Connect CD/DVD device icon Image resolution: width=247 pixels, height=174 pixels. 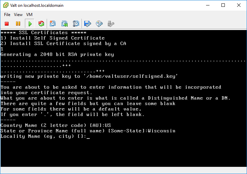(99, 24)
